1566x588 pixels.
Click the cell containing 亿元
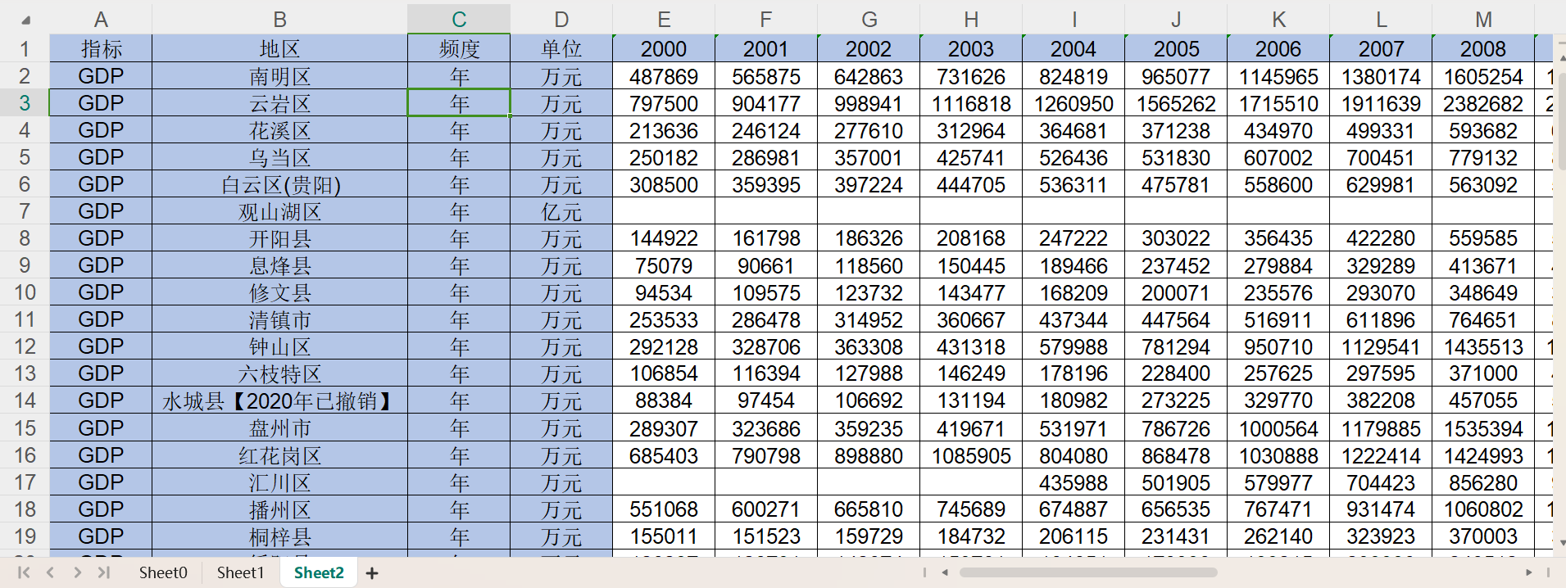point(561,212)
